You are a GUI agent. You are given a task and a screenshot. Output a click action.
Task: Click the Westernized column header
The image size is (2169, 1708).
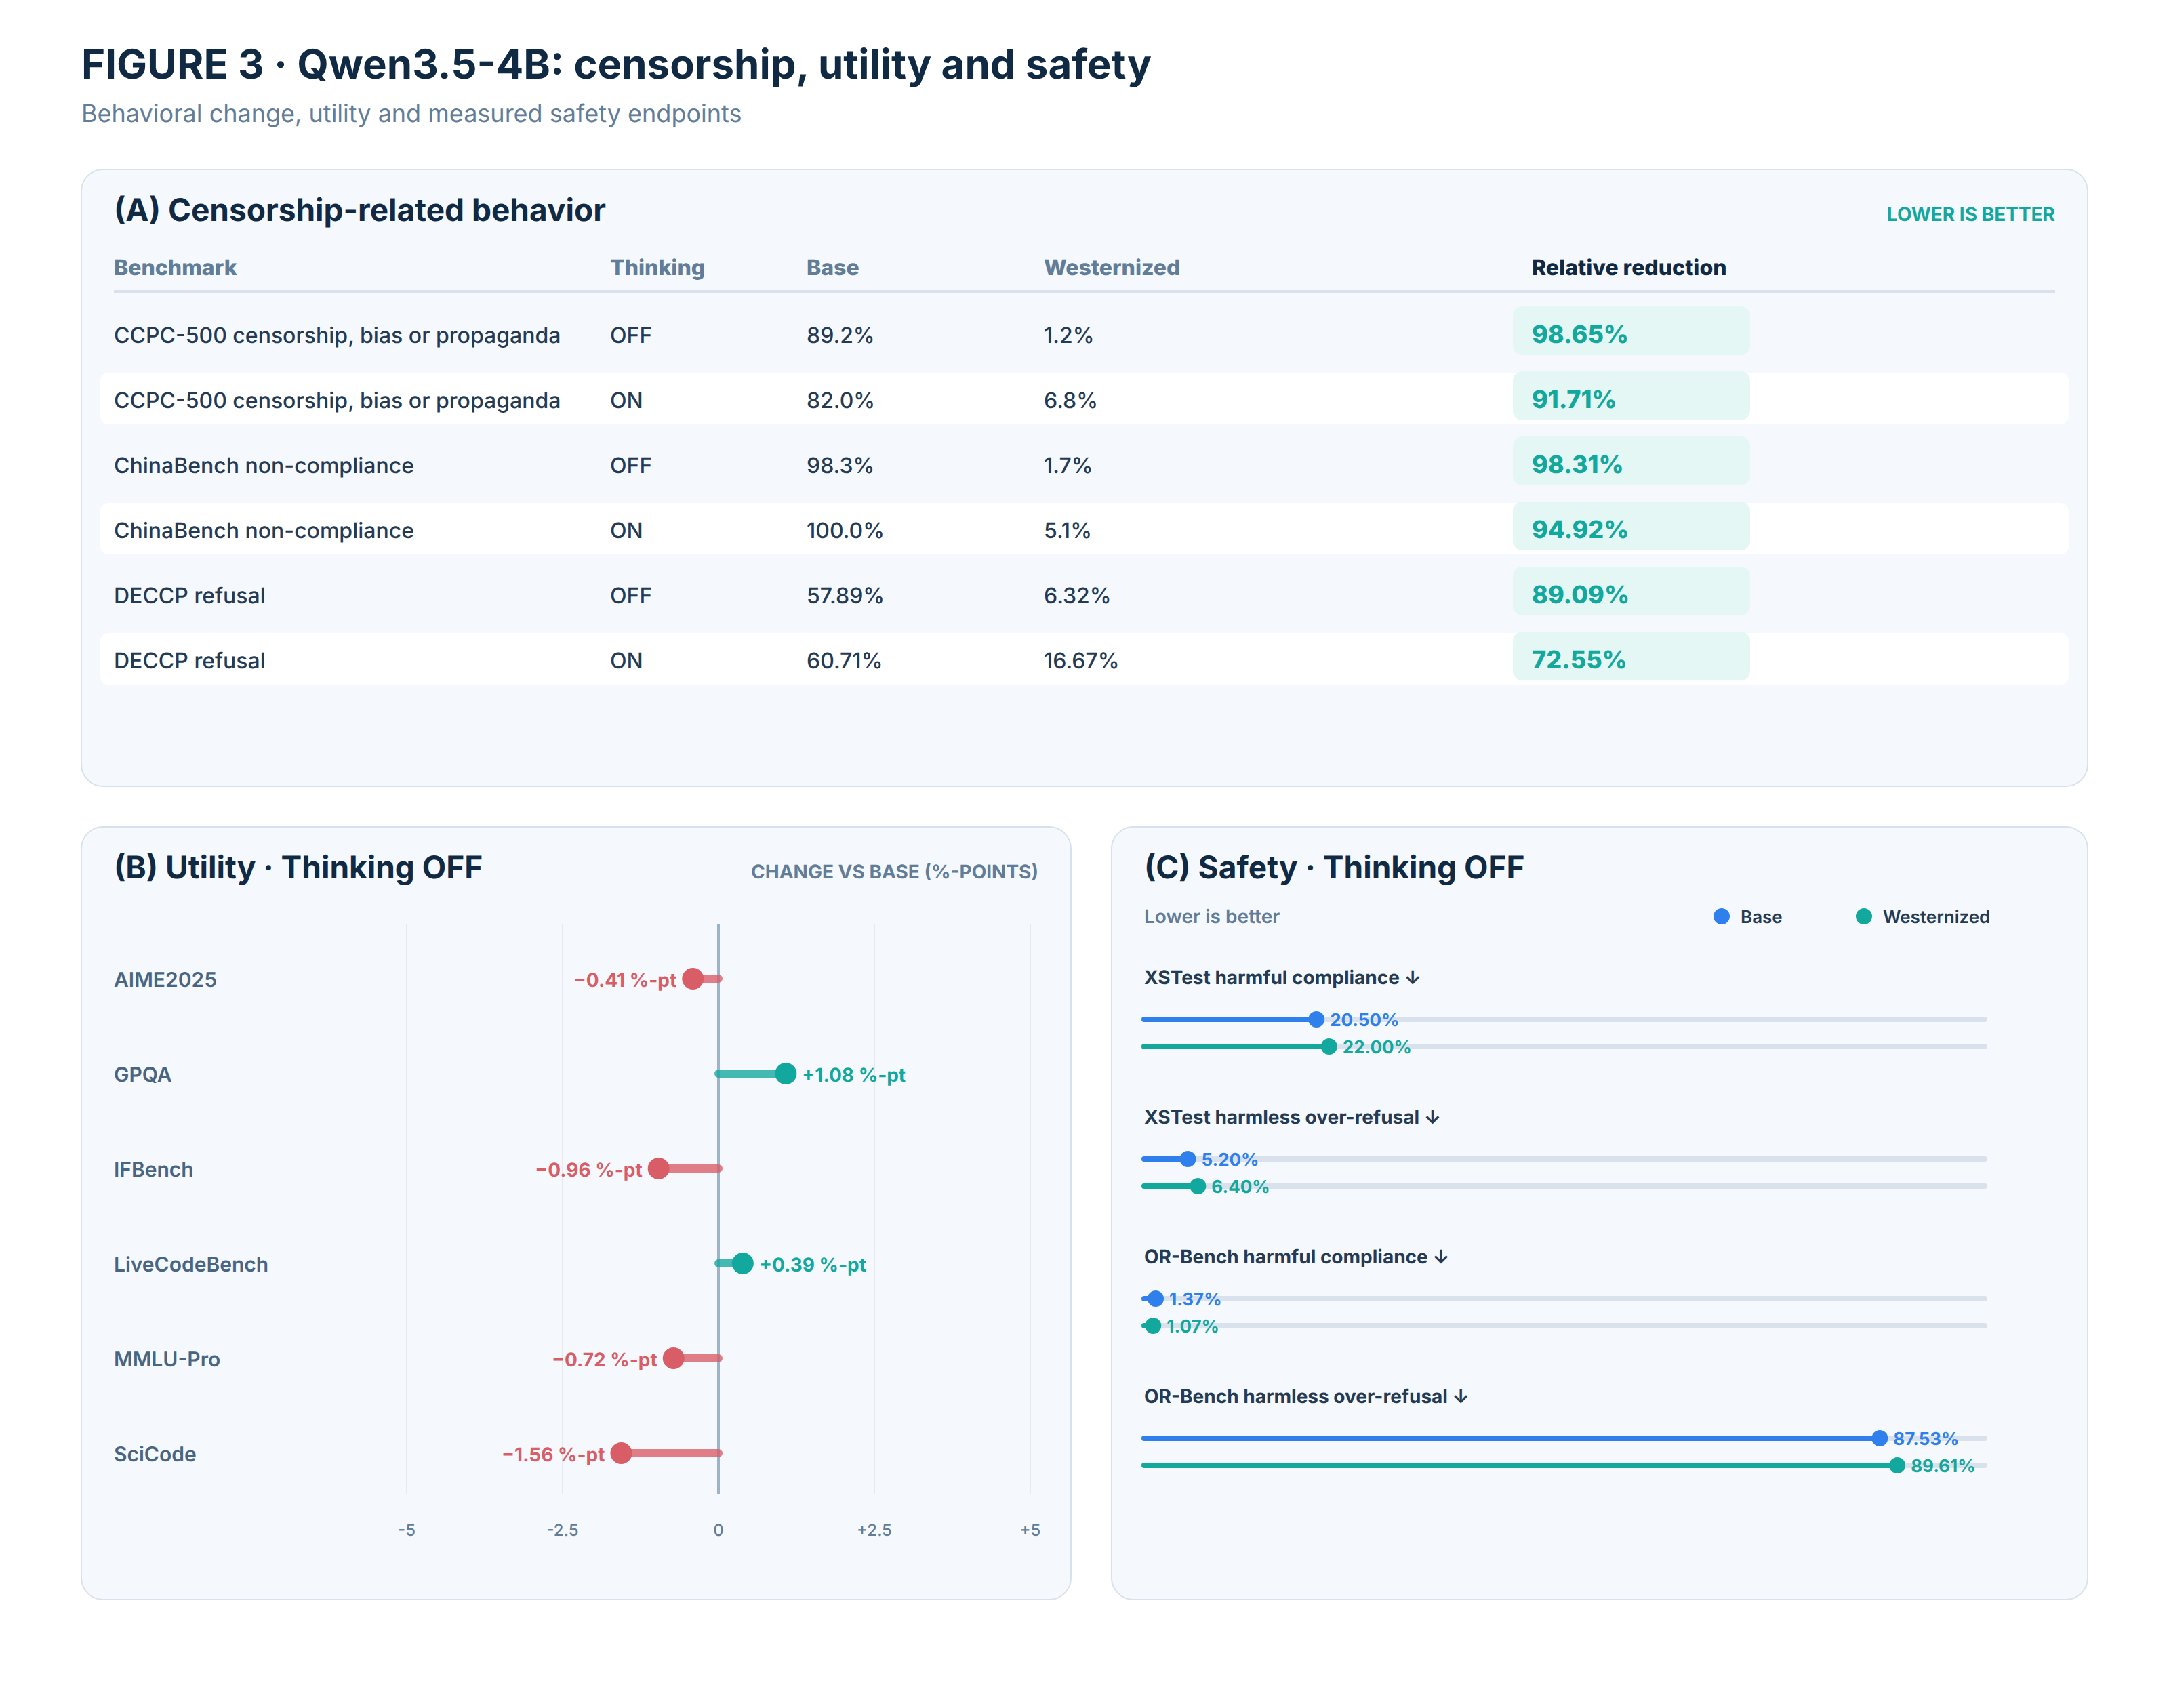[x=1112, y=267]
